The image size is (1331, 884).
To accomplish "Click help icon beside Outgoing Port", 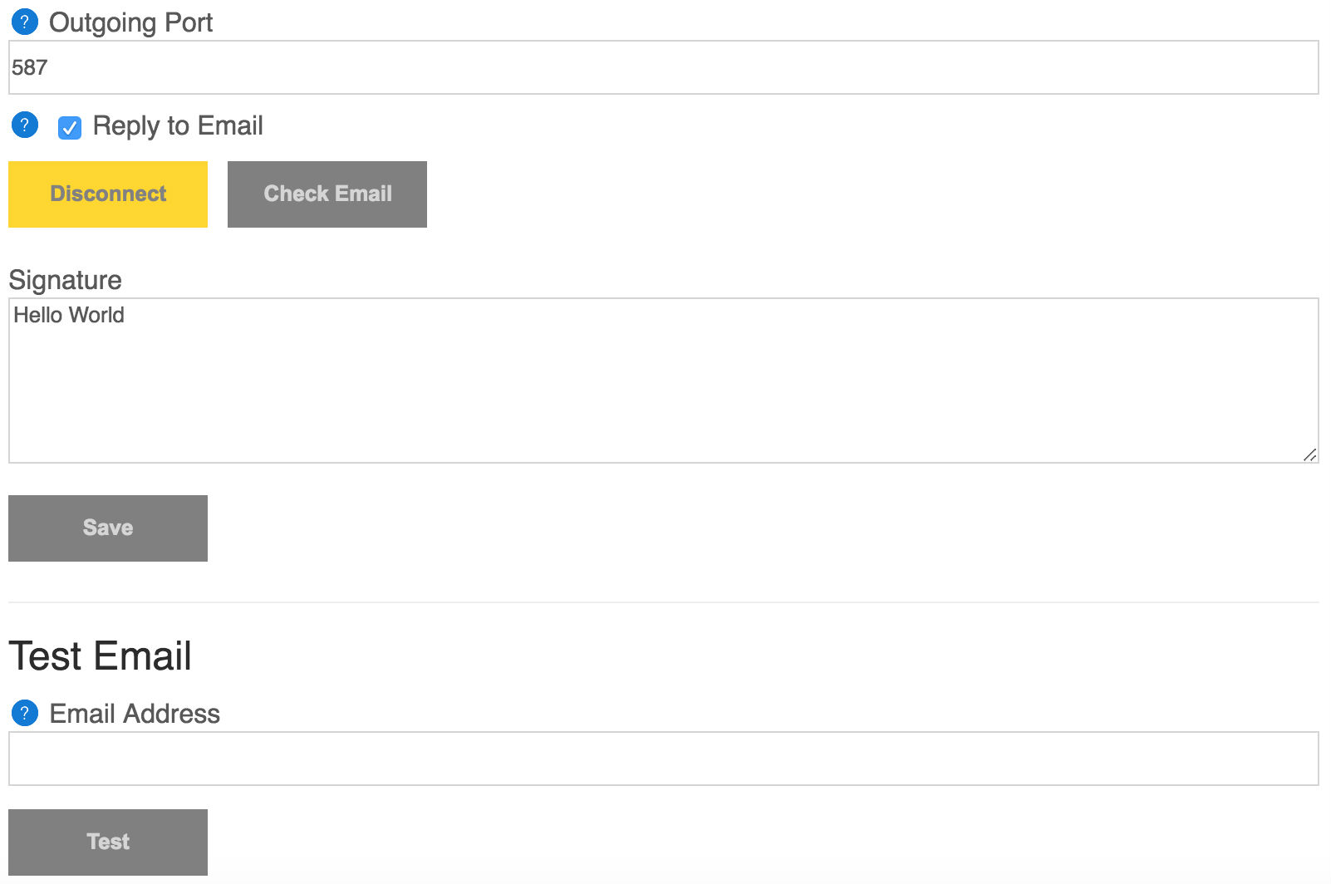I will pos(25,22).
